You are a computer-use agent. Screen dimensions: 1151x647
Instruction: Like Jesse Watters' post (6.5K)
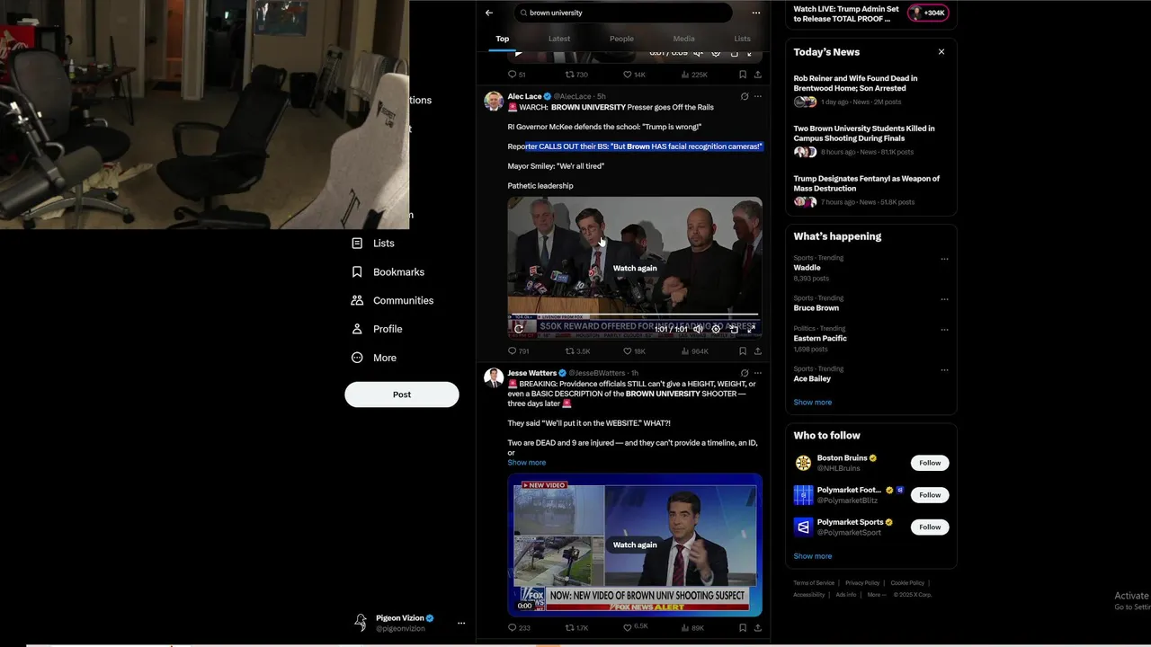click(635, 627)
